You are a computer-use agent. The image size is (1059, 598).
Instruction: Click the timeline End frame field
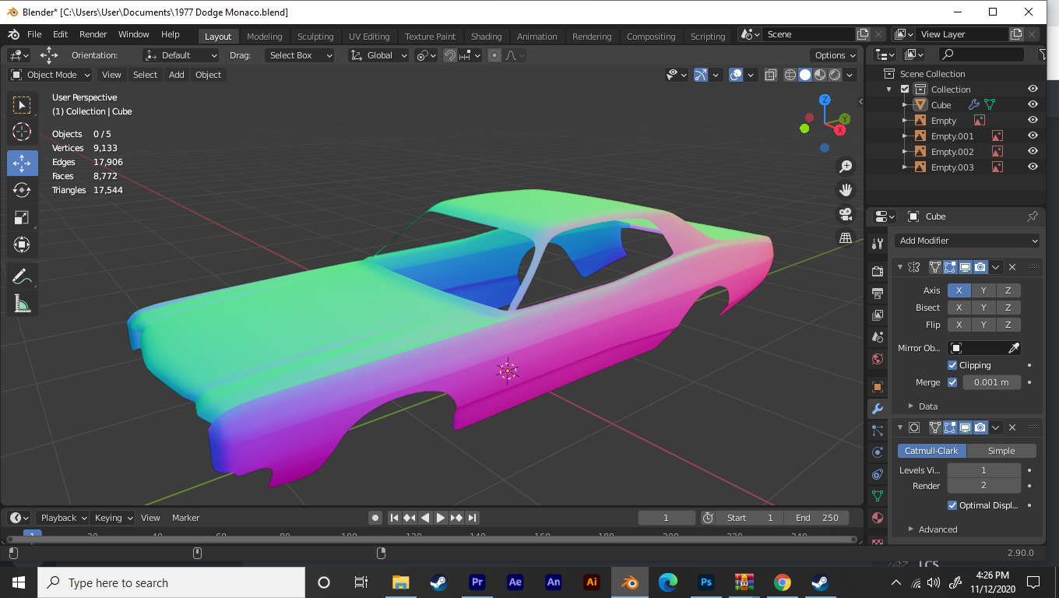(817, 518)
